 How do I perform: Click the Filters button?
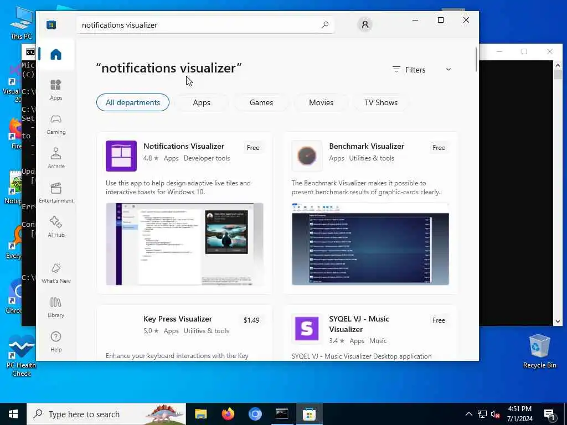pos(421,69)
